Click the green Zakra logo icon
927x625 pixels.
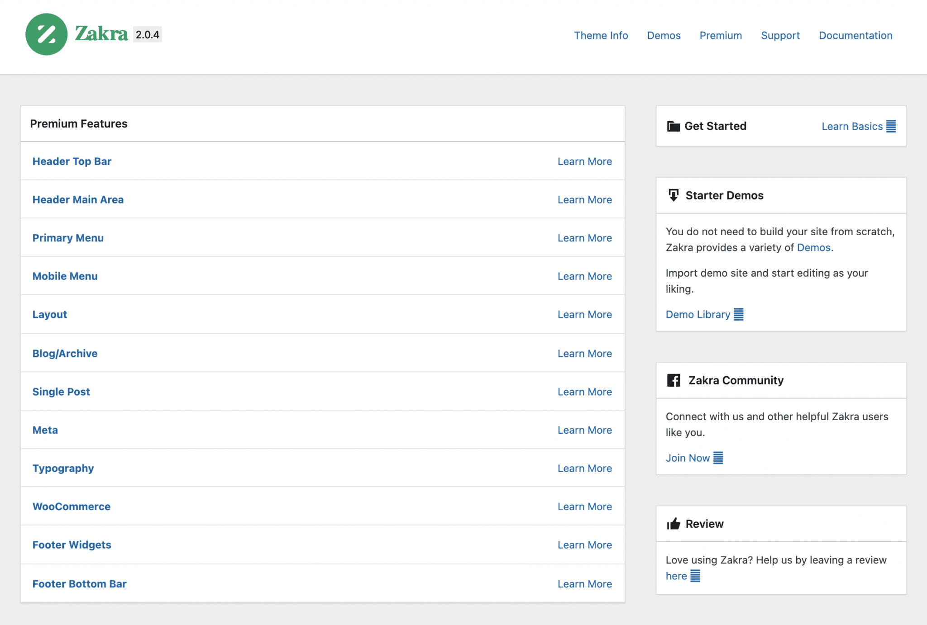tap(47, 34)
